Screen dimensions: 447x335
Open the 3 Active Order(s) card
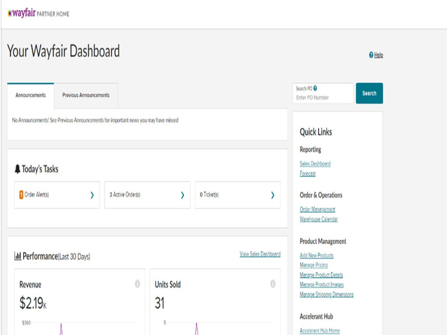click(148, 195)
